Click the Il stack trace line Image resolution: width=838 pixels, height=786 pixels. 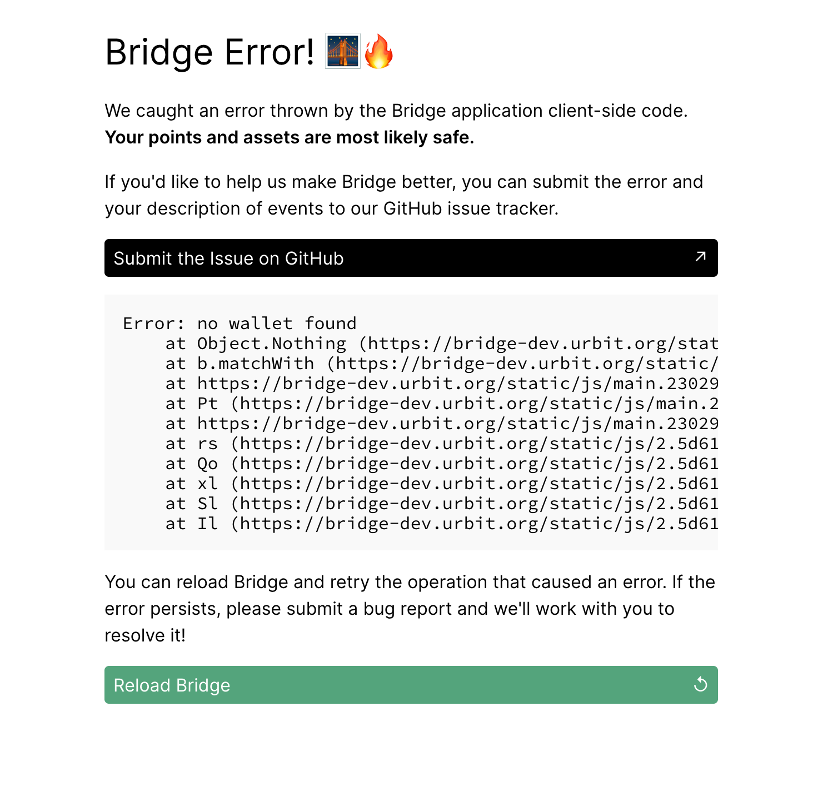(x=389, y=524)
